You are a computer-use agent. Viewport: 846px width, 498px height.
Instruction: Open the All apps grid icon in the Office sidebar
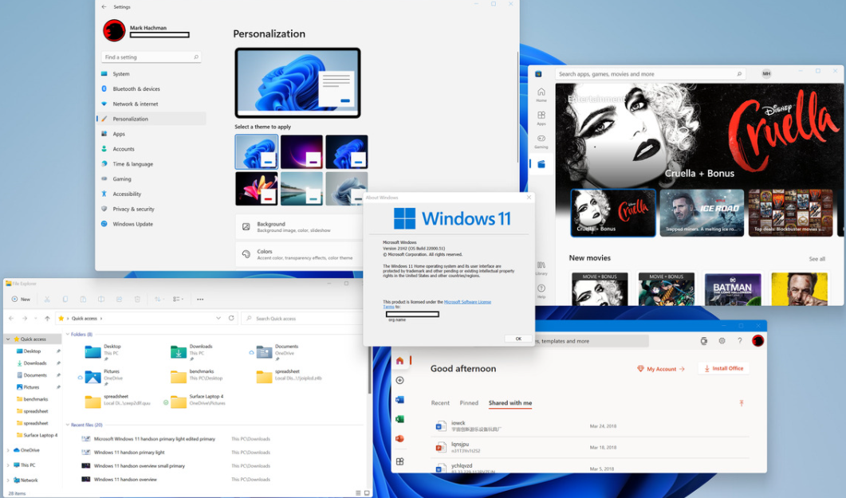399,461
